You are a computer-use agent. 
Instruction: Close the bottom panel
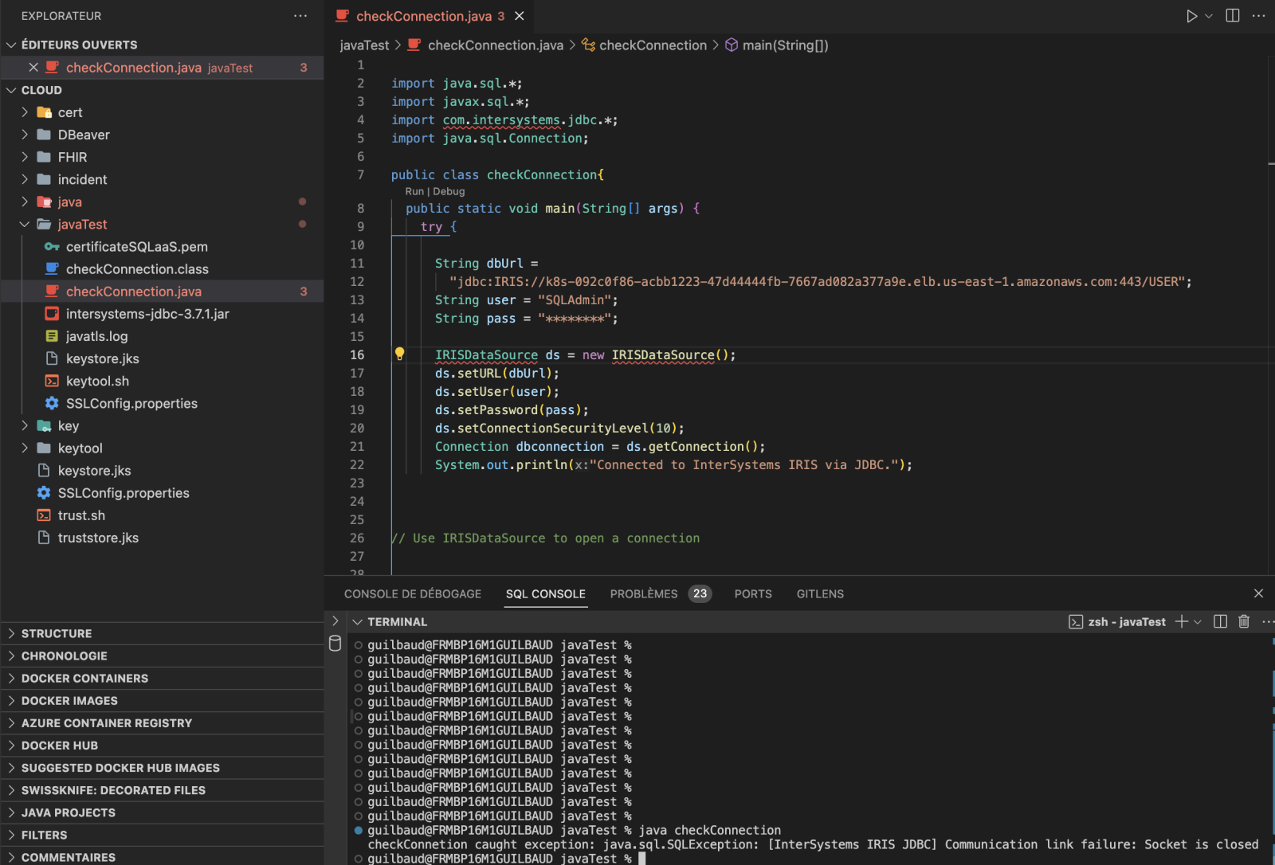pyautogui.click(x=1258, y=593)
